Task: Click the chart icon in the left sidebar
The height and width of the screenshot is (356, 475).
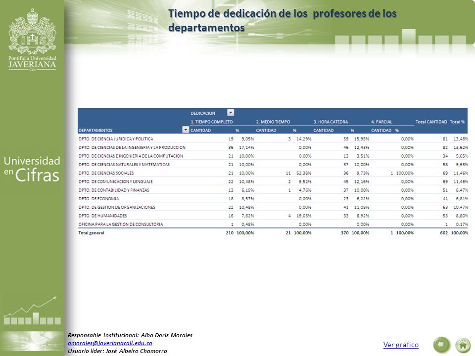Action: pyautogui.click(x=32, y=311)
